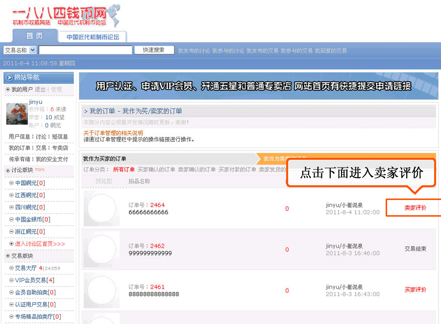The height and width of the screenshot is (324, 441).
Task: Click the jinyu user avatar picture
Action: pos(17,114)
